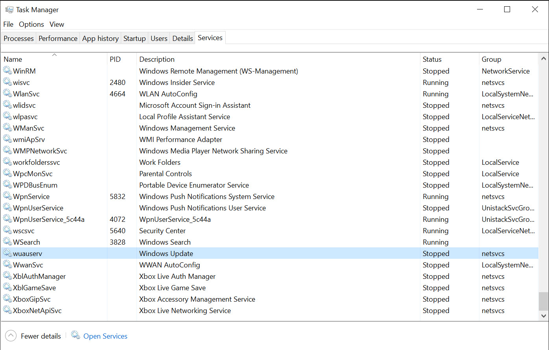Image resolution: width=549 pixels, height=350 pixels.
Task: Click the gear icon next to WinRM
Action: 7,71
